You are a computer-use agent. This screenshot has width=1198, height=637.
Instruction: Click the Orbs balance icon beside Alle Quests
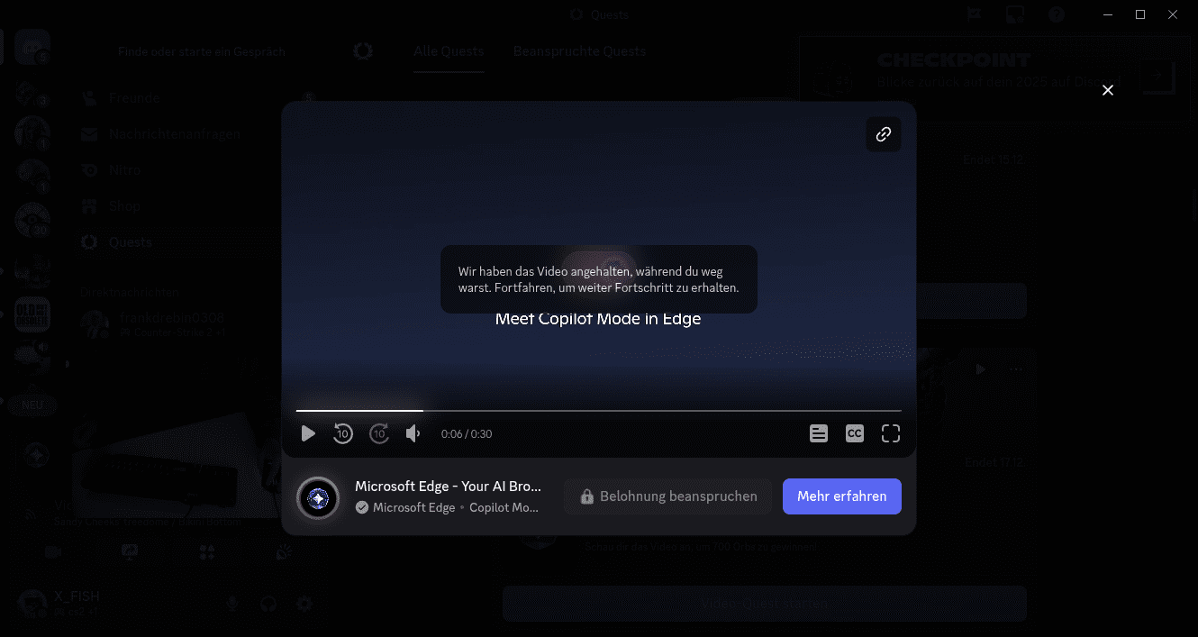click(363, 51)
